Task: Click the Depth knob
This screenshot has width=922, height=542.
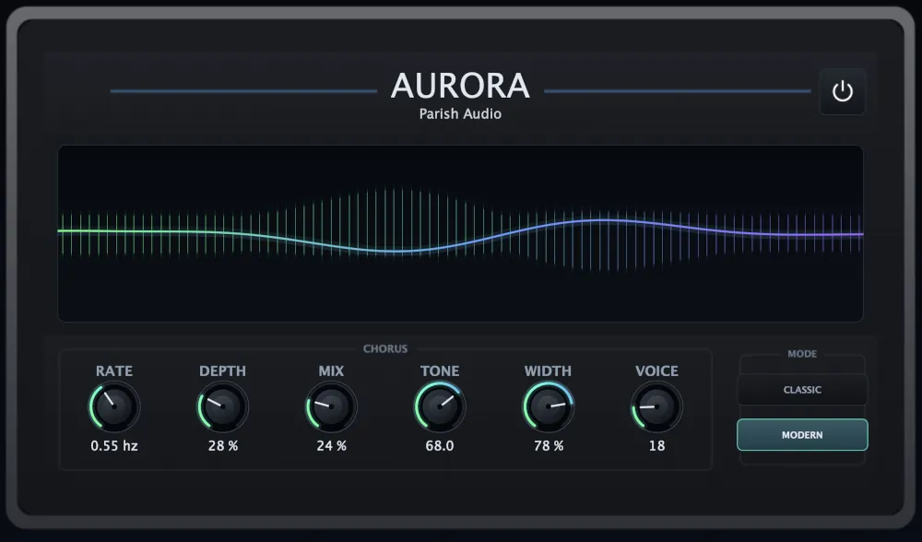Action: tap(223, 406)
